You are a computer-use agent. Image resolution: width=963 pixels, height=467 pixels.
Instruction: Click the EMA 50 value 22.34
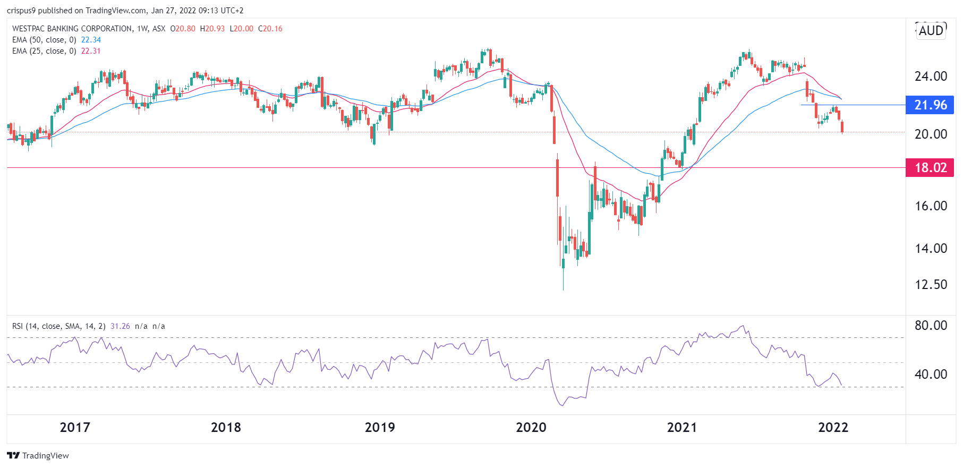91,40
